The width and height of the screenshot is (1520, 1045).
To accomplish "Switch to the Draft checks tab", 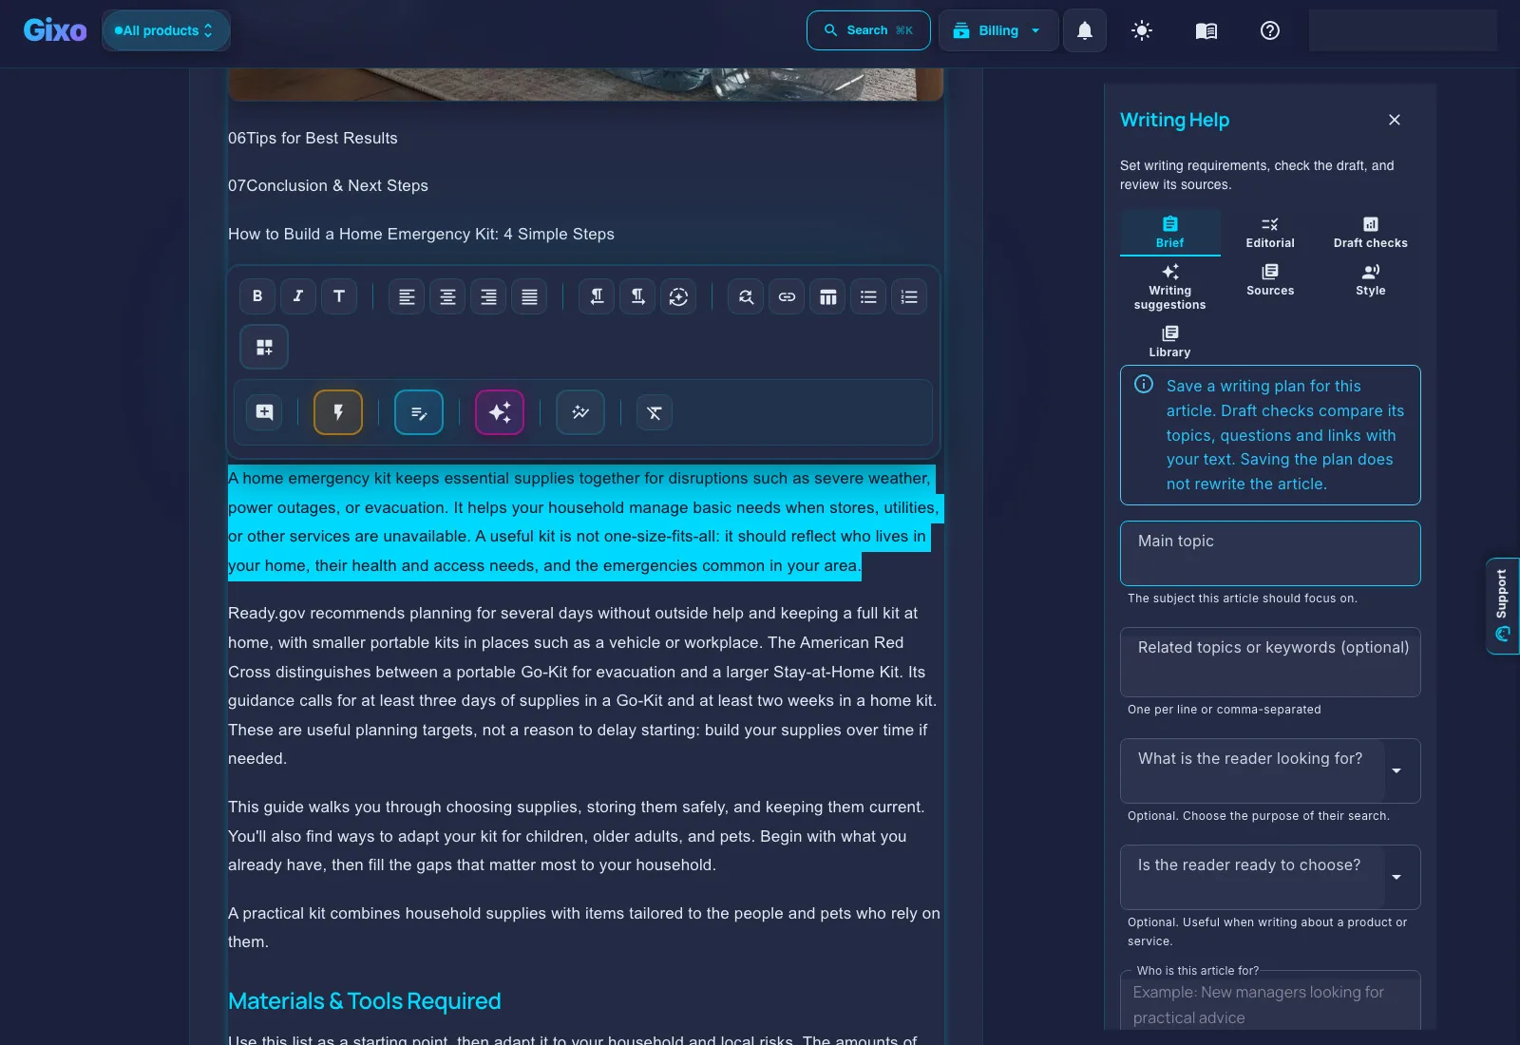I will click(1370, 233).
